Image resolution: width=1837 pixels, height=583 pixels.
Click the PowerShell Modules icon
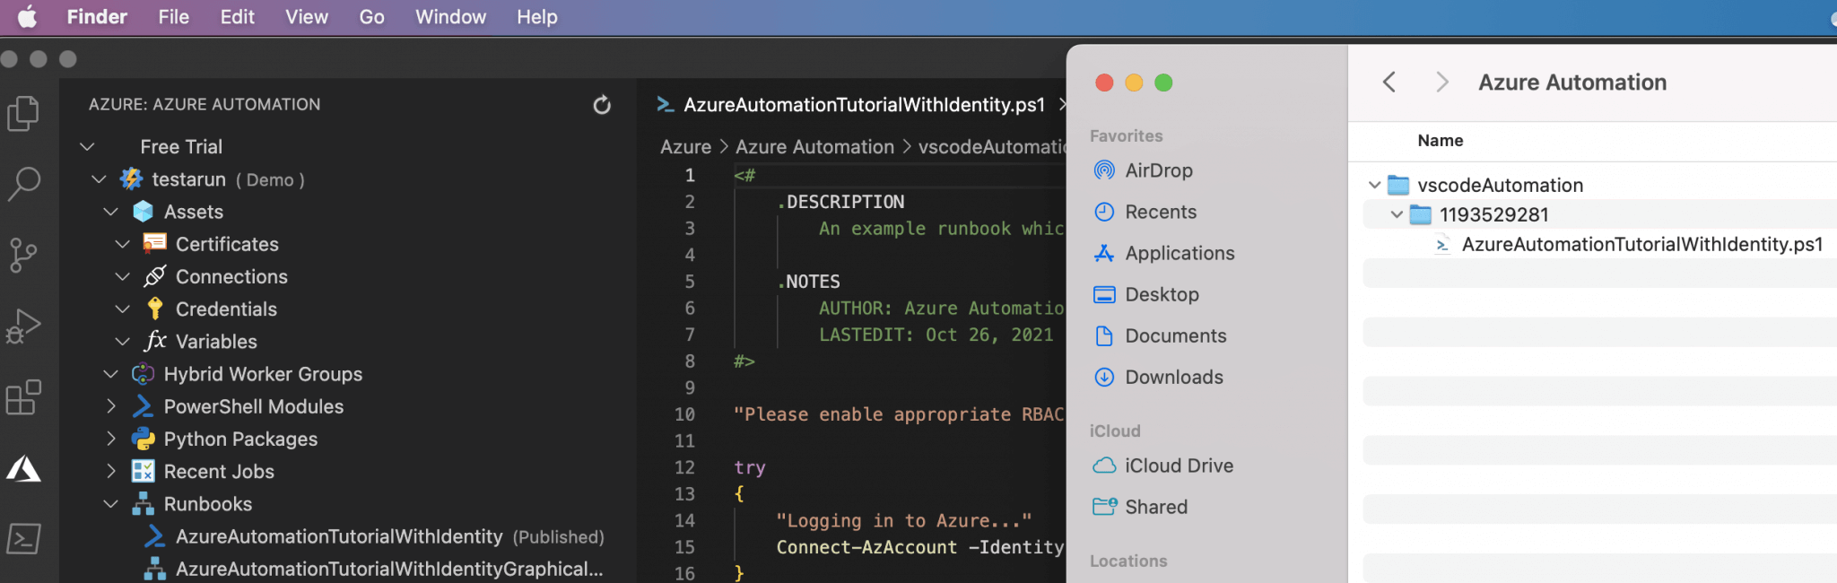pos(144,406)
